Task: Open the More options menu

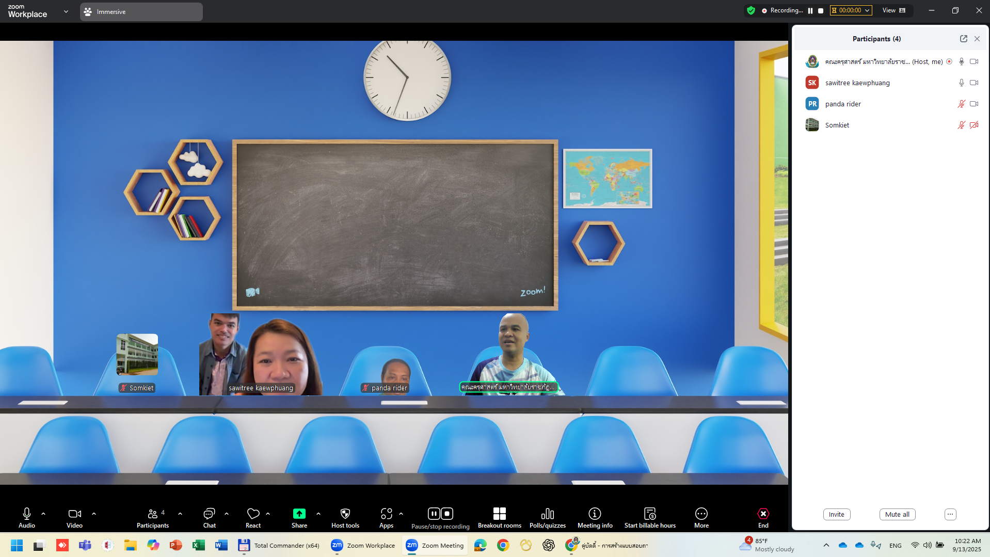Action: [x=701, y=514]
